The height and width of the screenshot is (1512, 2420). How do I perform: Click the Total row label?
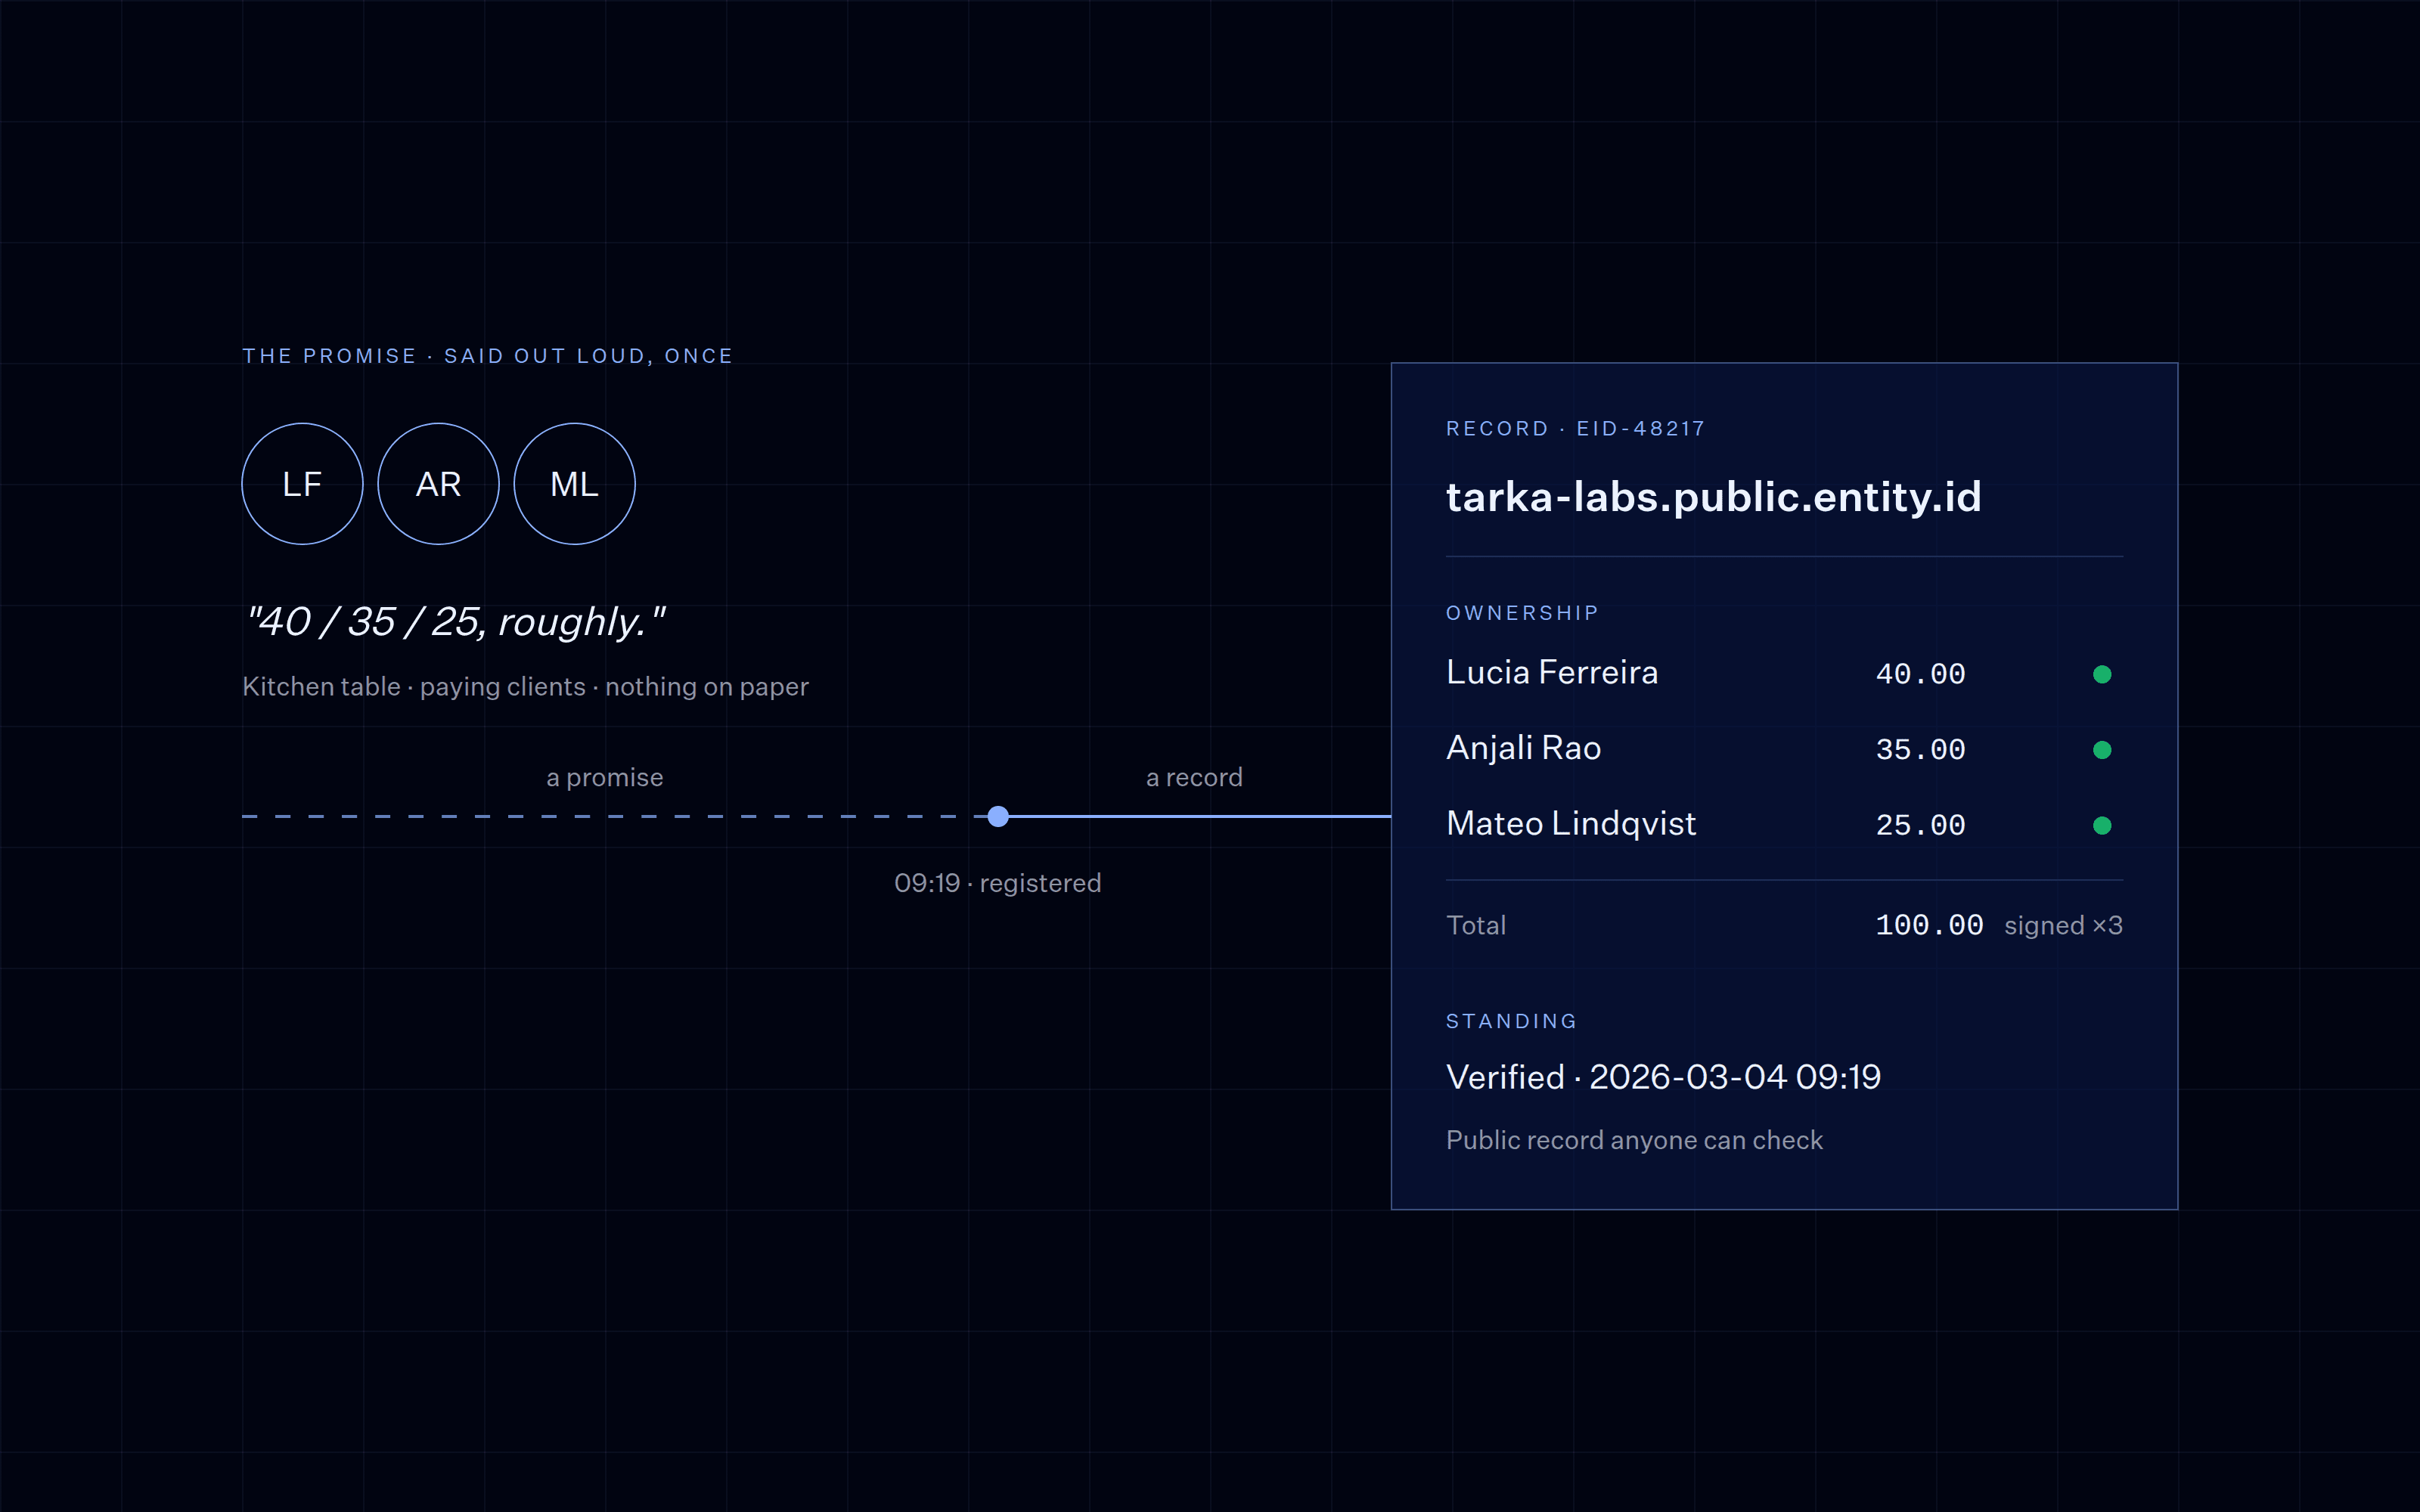tap(1476, 925)
